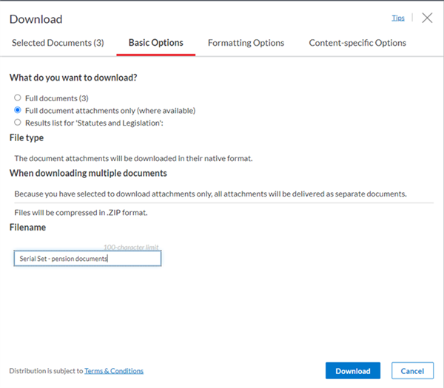
Task: Click the 100-character limit hint text
Action: pos(131,248)
